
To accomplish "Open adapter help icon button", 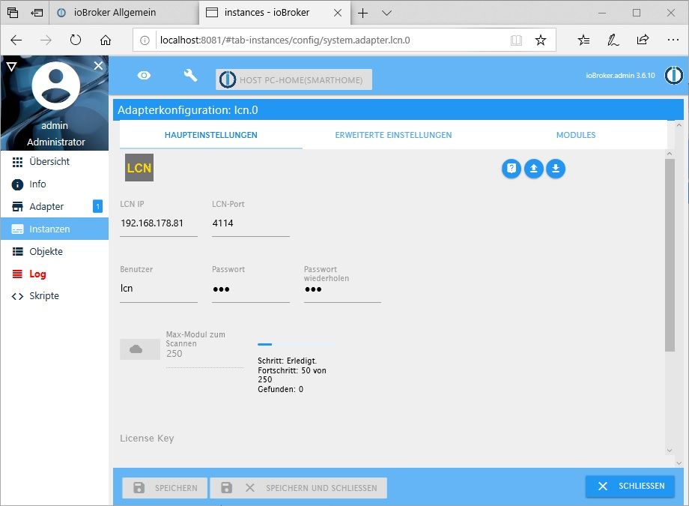I will point(511,169).
